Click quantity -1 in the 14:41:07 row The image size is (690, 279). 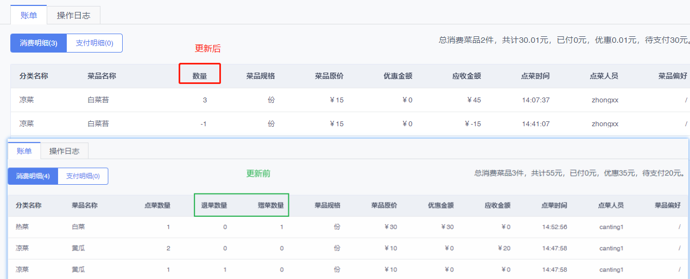pyautogui.click(x=204, y=124)
